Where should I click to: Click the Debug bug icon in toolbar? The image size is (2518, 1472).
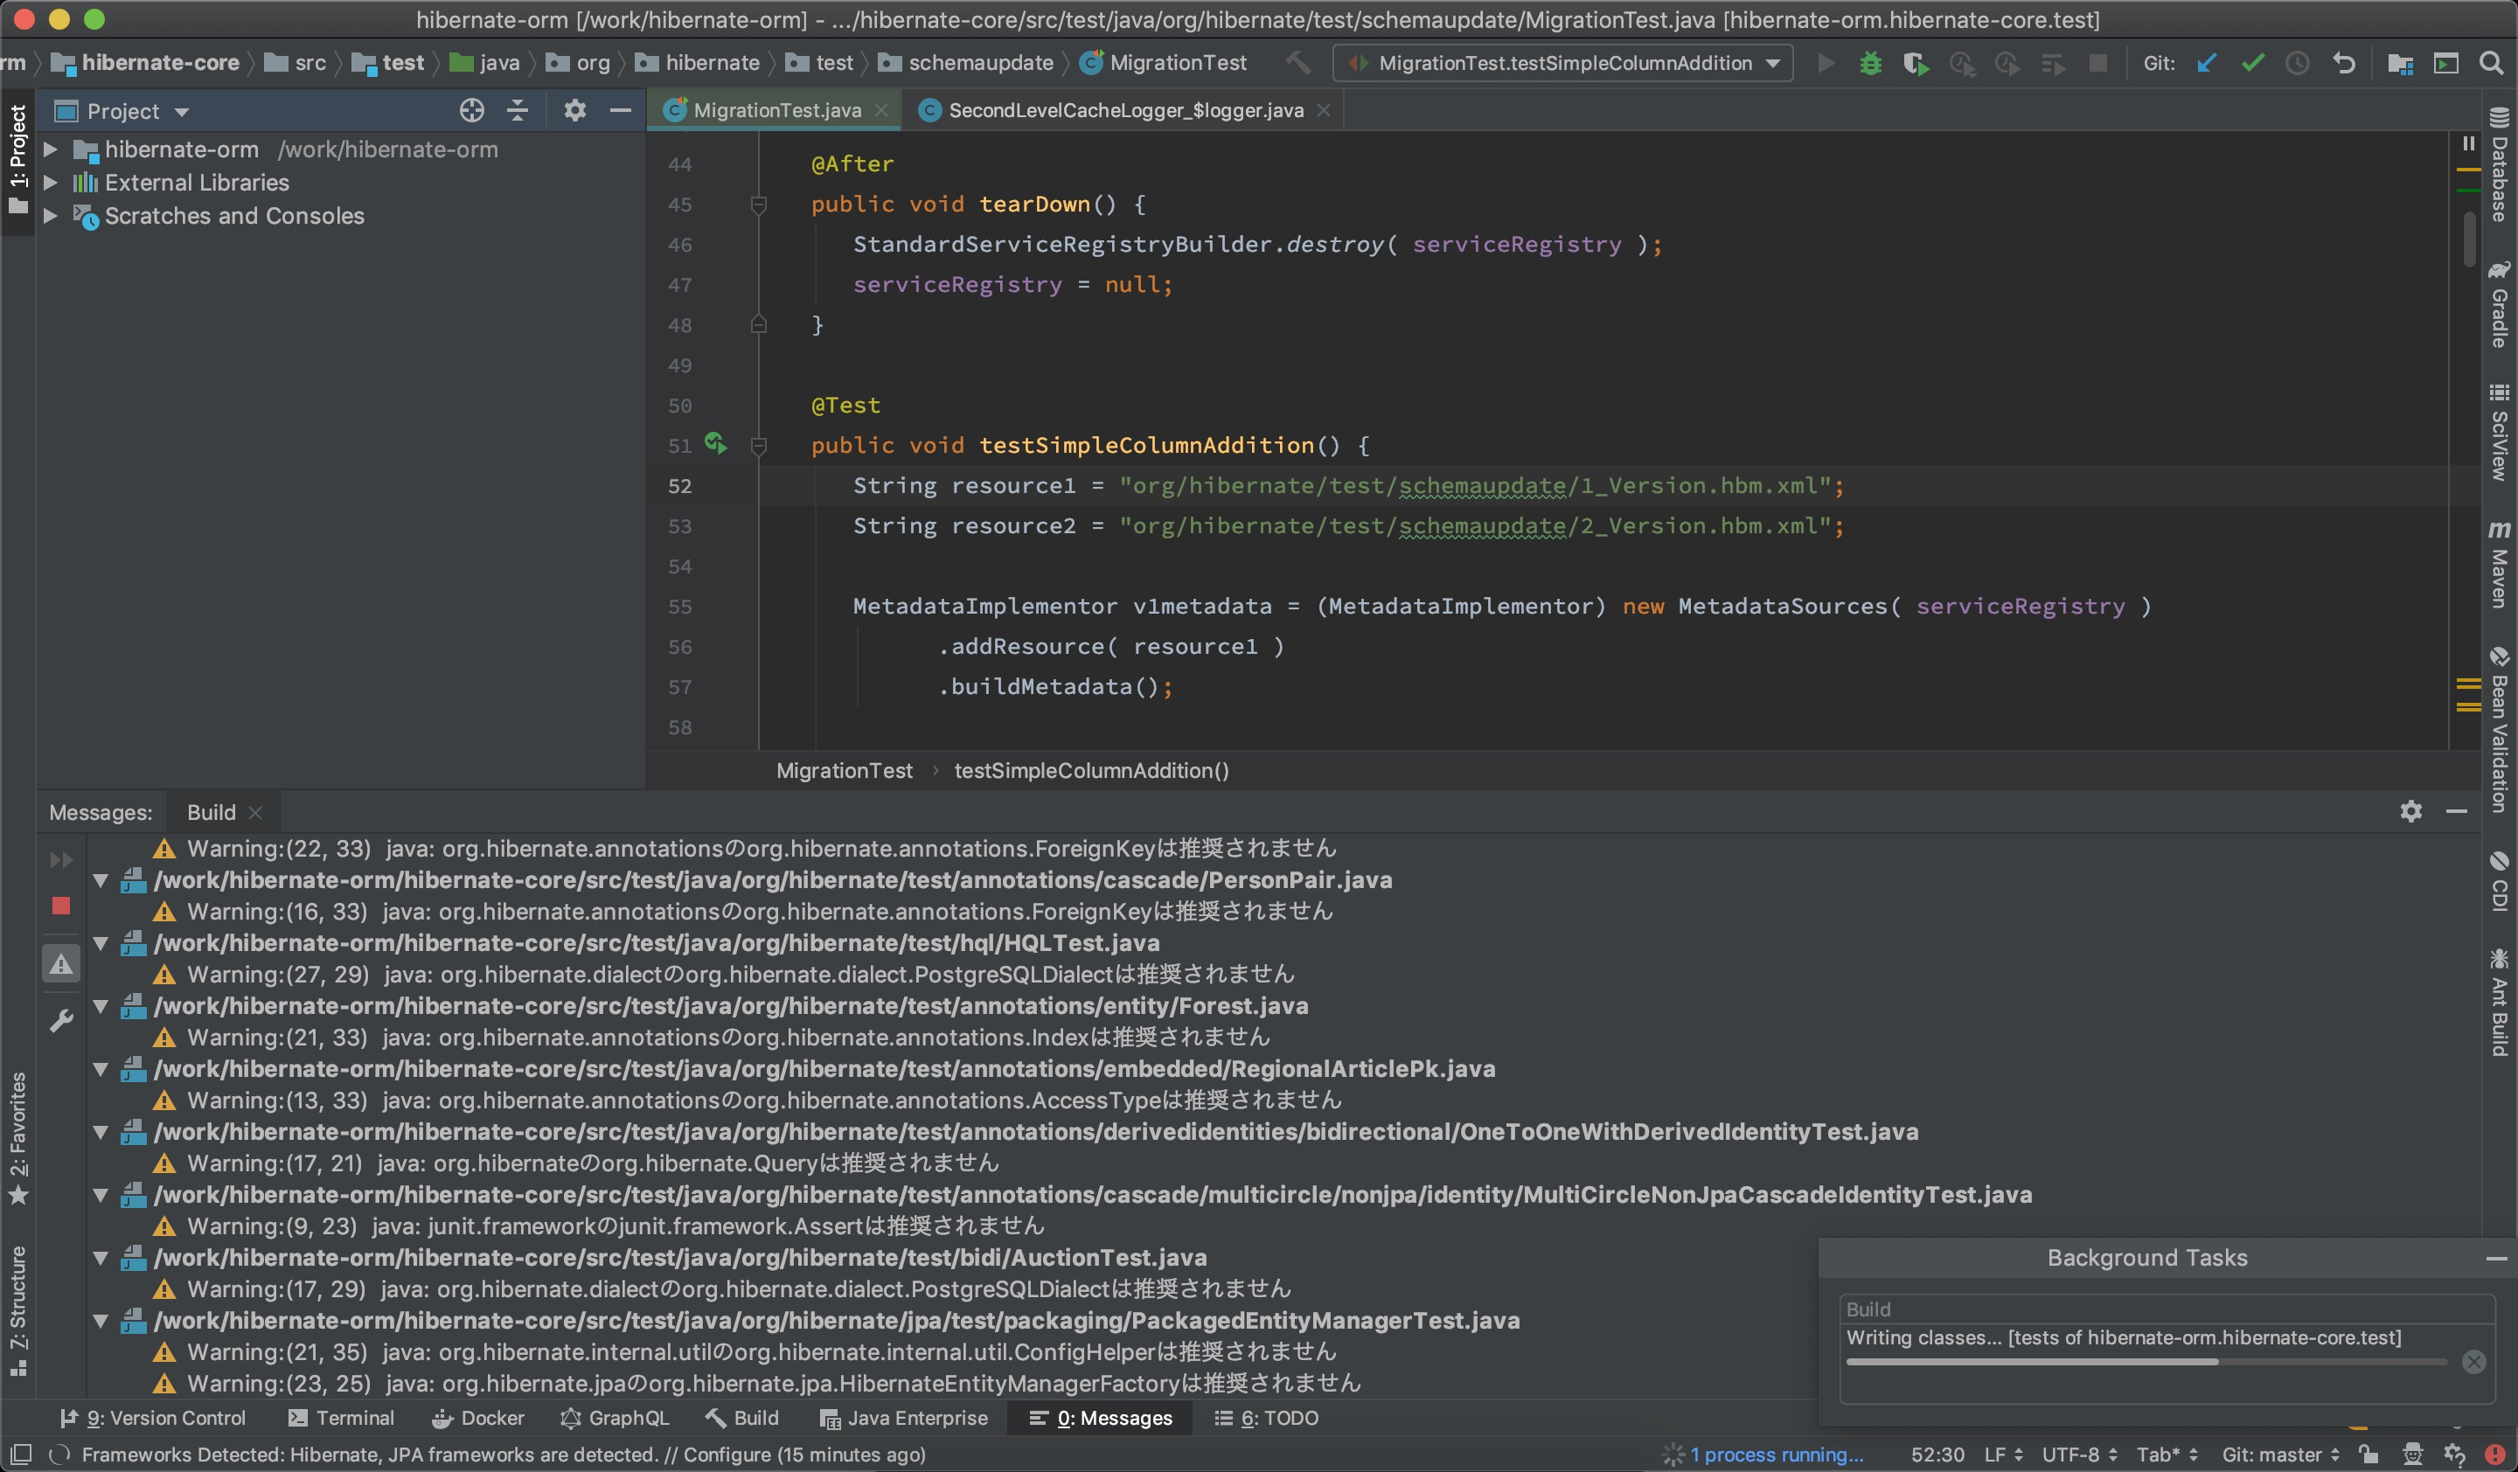pos(1870,64)
